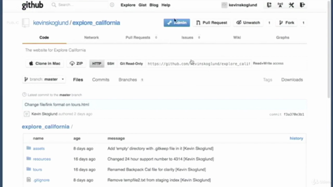Viewport: 333px width, 187px height.
Task: Click the repository book icon
Action: pyautogui.click(x=25, y=23)
